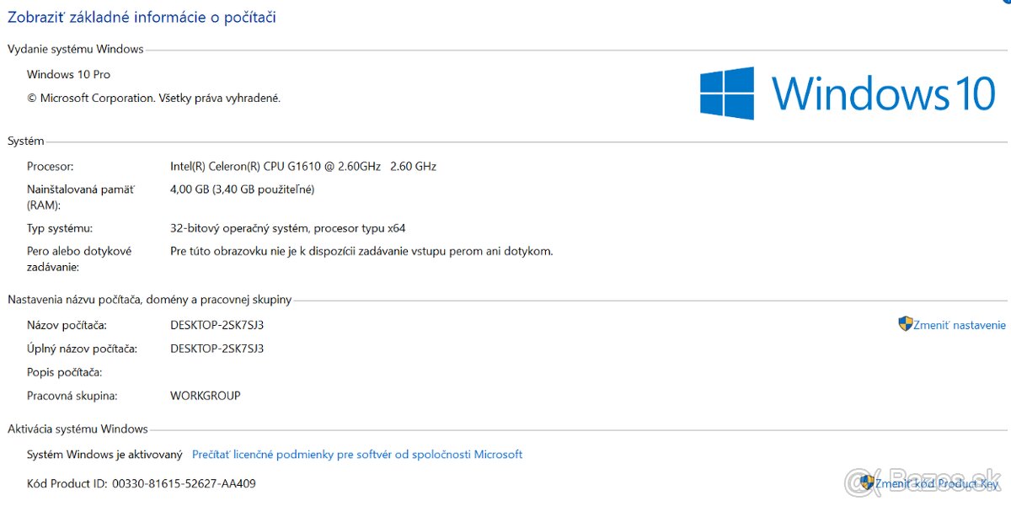Select the processor value Intel(R) Celeron(R) CPU G1610

point(303,166)
